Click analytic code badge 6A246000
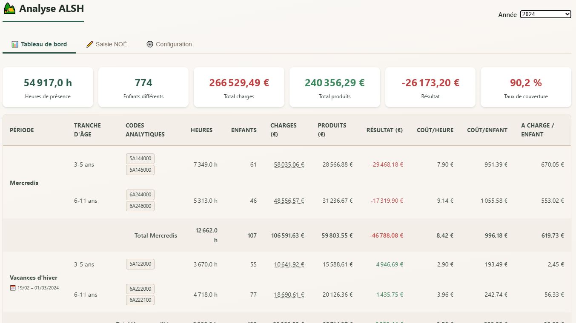Image resolution: width=576 pixels, height=323 pixels. (140, 206)
